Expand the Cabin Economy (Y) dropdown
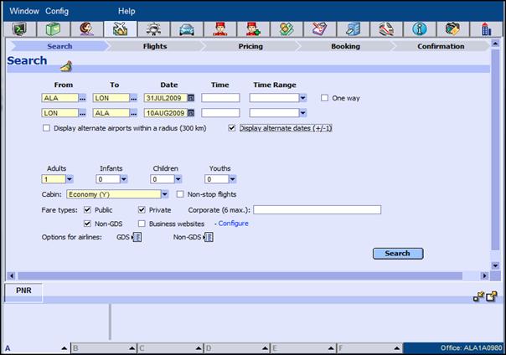The image size is (506, 355). click(164, 194)
